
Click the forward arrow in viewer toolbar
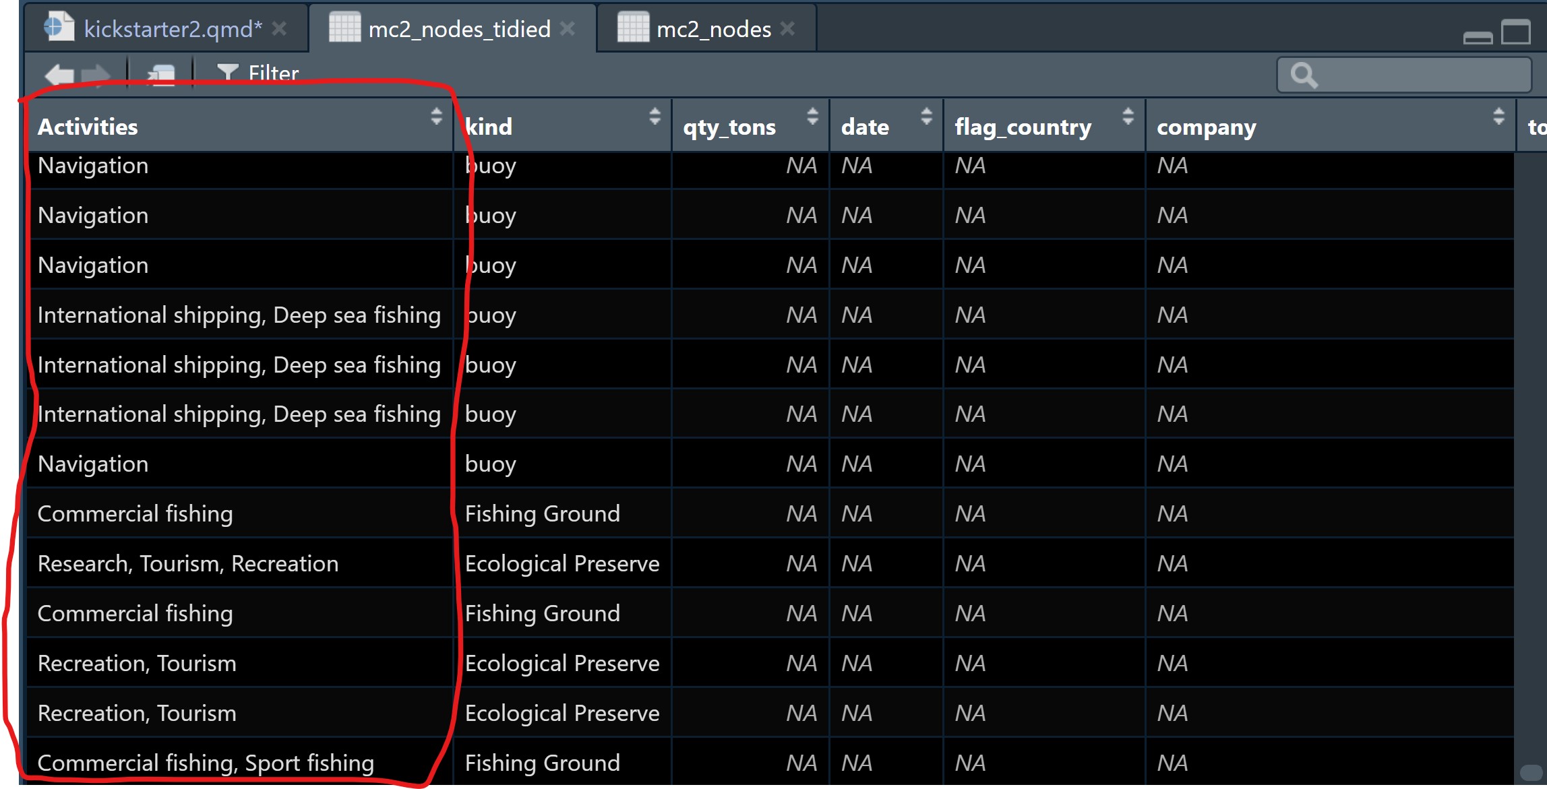(96, 73)
